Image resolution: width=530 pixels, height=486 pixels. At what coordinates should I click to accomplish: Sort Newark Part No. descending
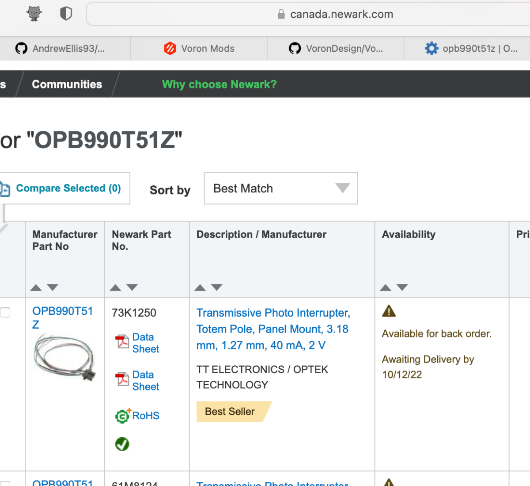point(132,287)
